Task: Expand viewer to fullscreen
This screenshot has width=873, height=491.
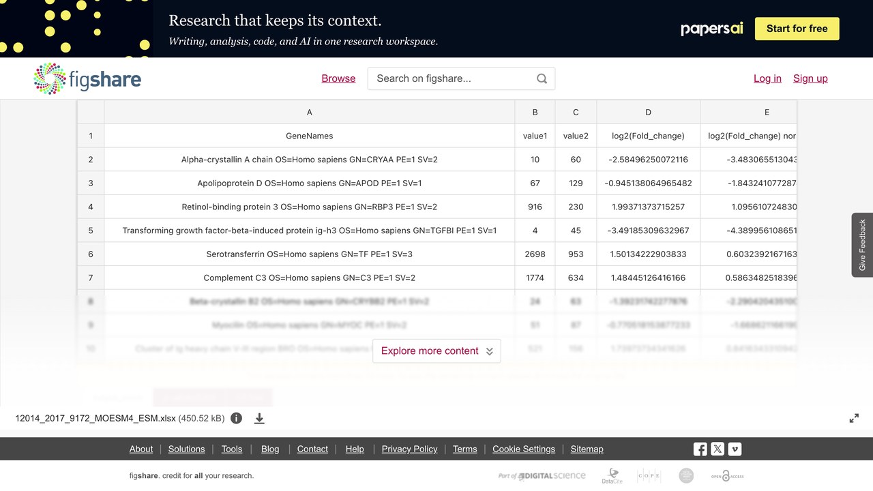Action: tap(854, 418)
